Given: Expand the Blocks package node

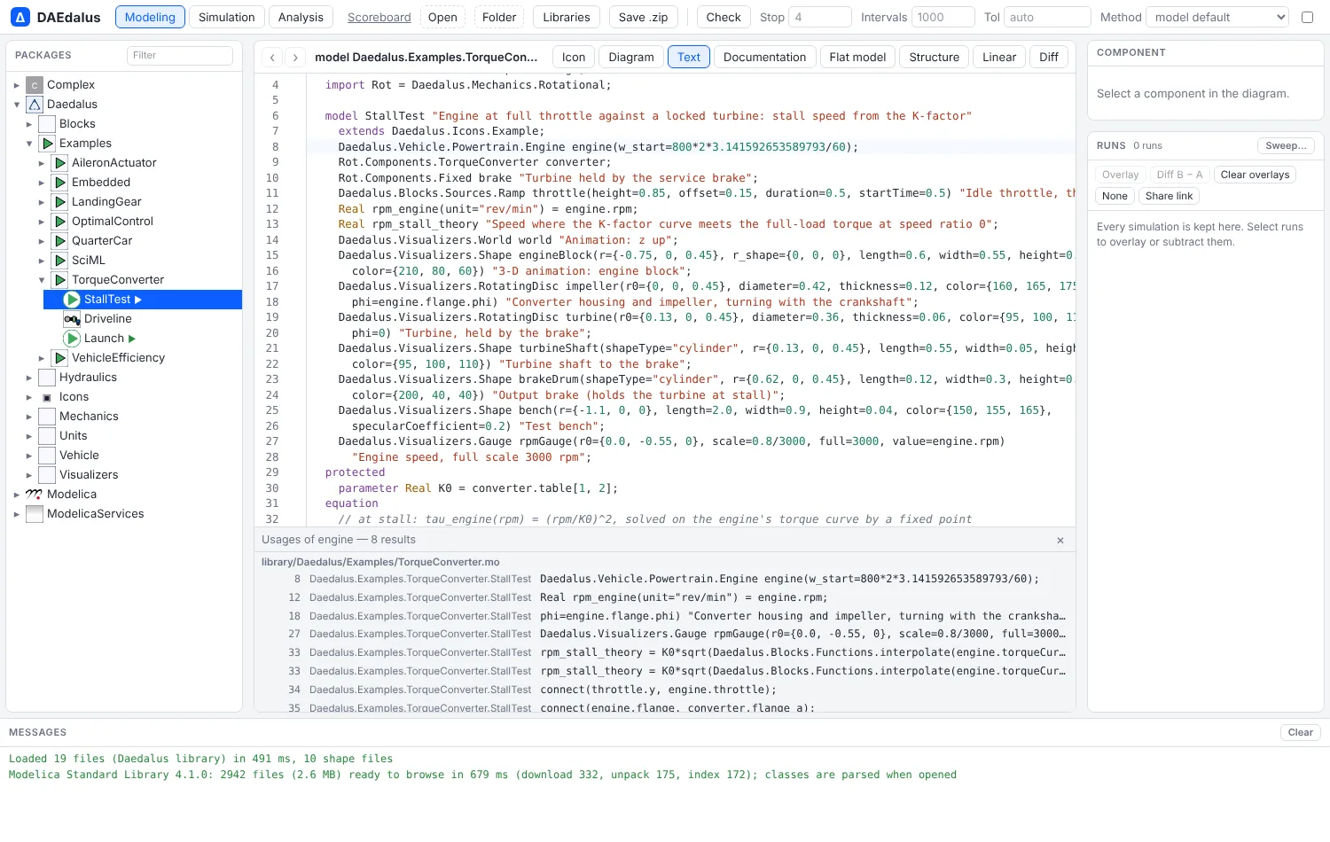Looking at the screenshot, I should click(28, 124).
